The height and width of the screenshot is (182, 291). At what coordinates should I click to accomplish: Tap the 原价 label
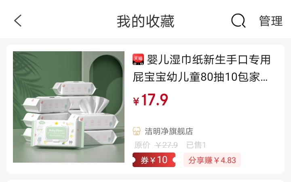(x=142, y=145)
